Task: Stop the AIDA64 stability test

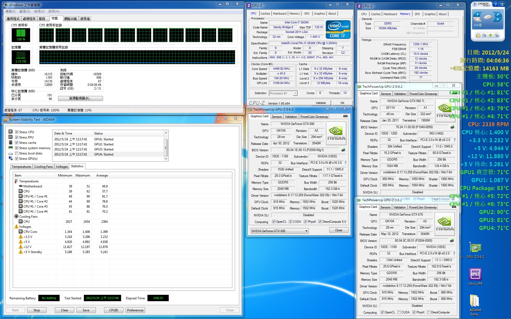Action: 37,310
